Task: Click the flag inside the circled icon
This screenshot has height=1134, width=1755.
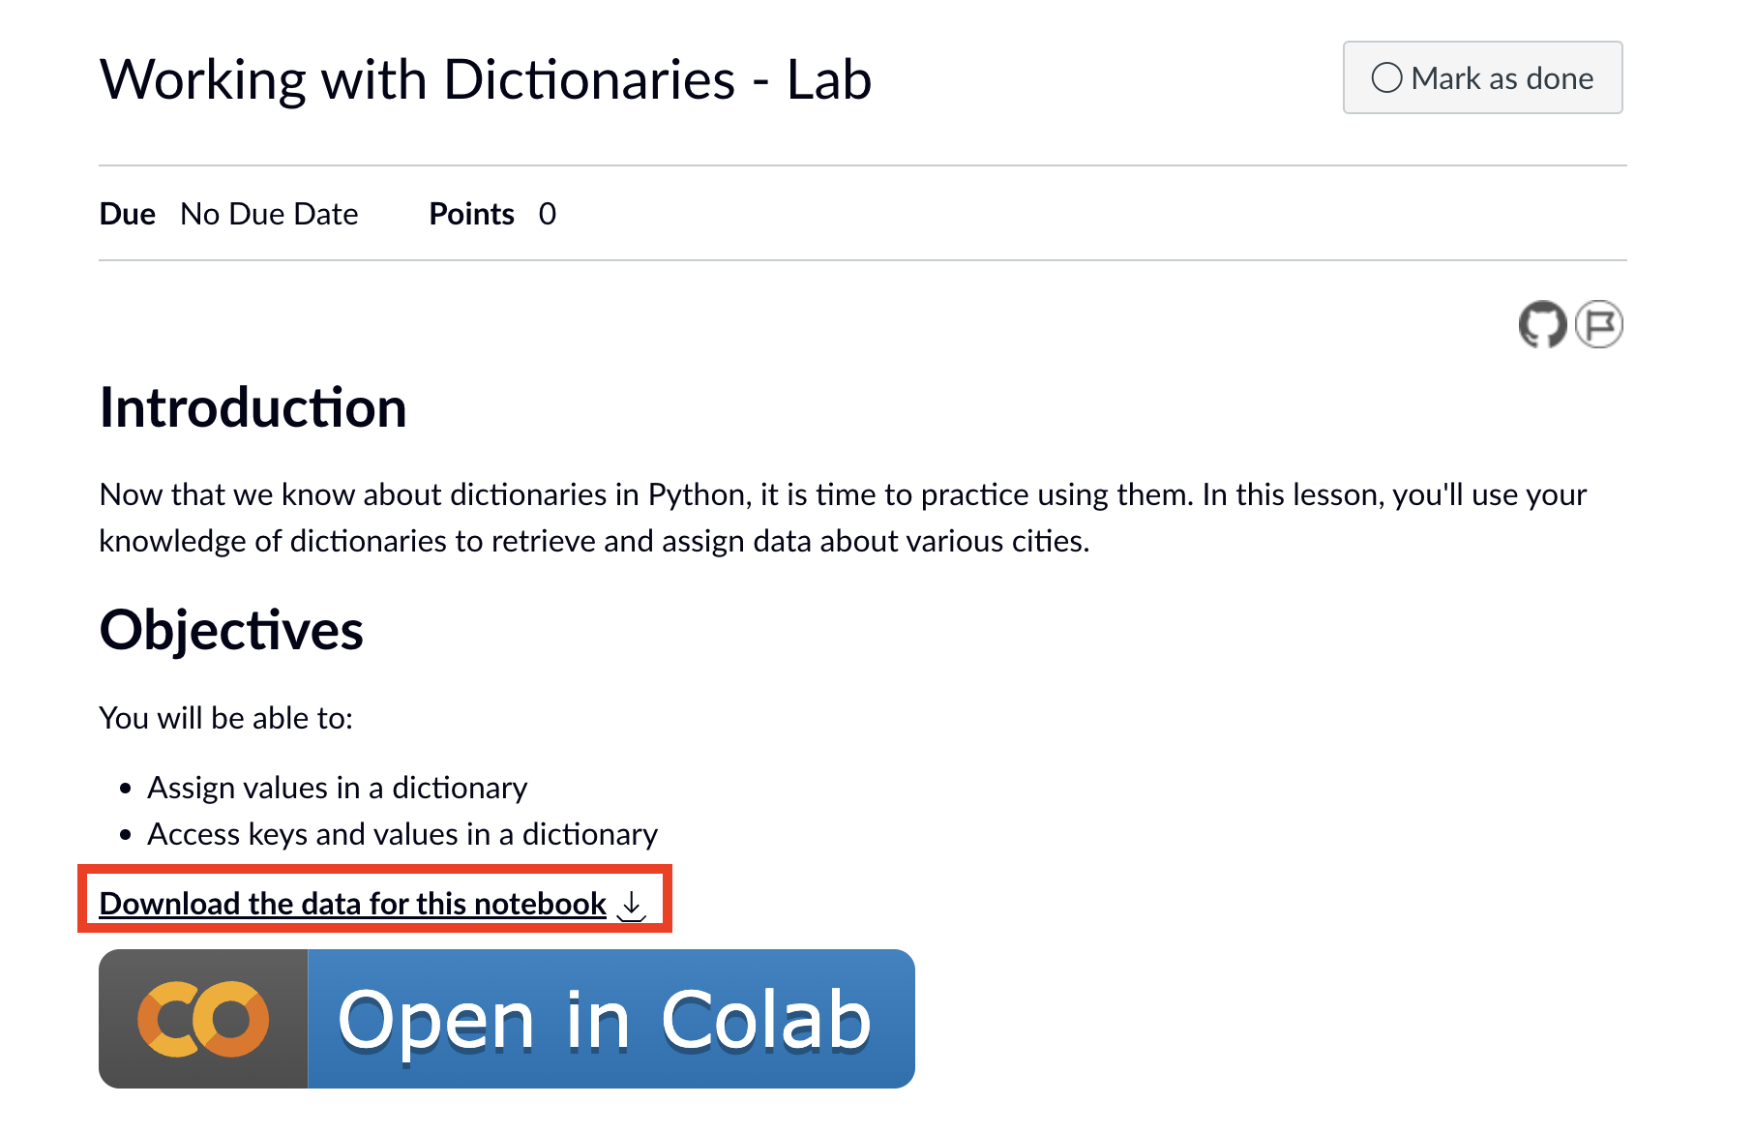Action: [1600, 325]
